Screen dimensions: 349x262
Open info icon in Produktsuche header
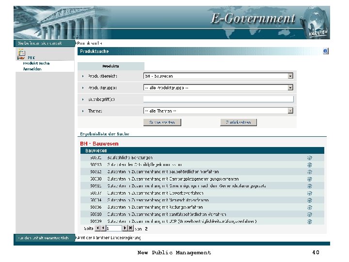point(325,51)
